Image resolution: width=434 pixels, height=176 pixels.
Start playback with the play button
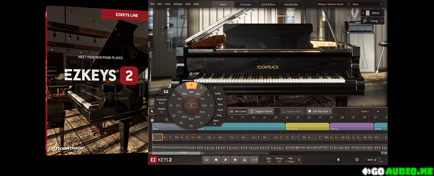(226, 159)
